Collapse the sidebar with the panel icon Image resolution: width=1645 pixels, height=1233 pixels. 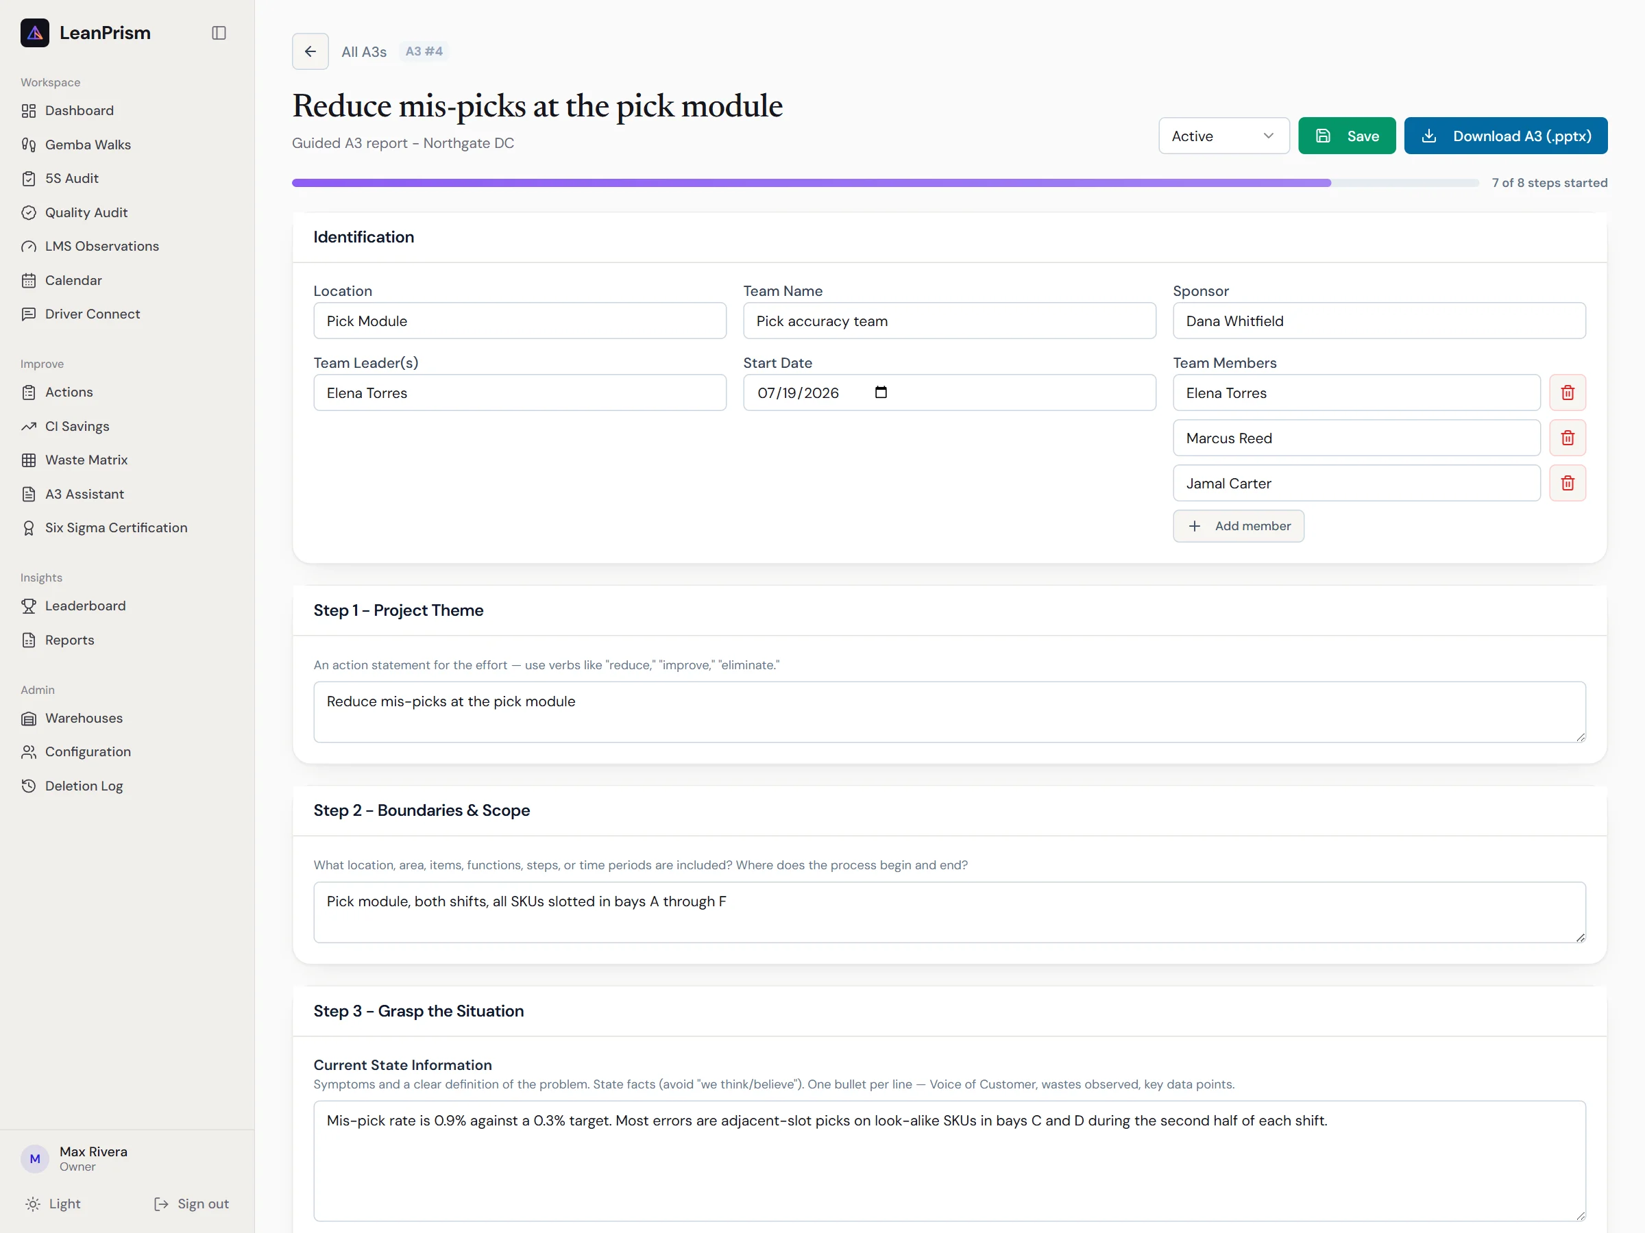coord(219,33)
